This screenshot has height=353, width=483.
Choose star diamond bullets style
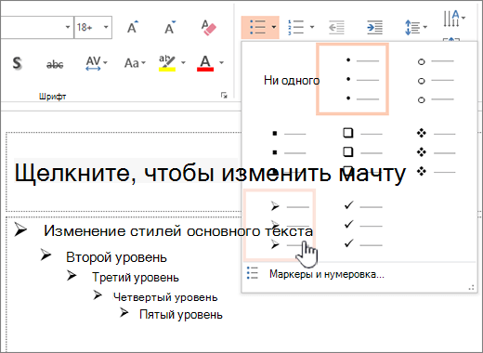click(436, 152)
